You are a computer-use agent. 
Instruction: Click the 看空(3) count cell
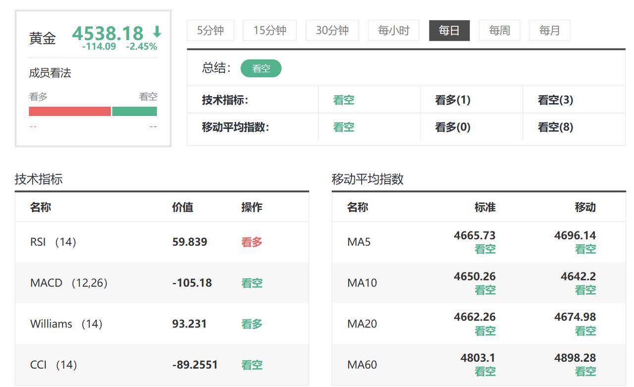pos(556,100)
